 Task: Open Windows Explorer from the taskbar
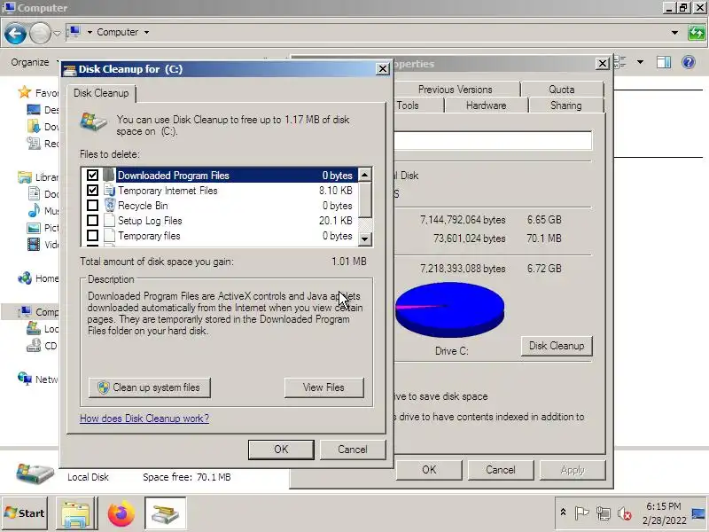[x=76, y=513]
